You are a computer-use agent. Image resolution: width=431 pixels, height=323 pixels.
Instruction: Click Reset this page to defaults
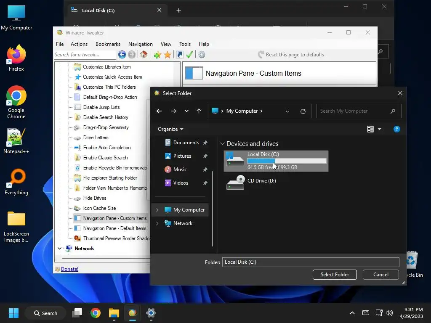pos(291,55)
